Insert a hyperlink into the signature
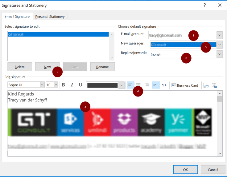227x177 pixels. [x=214, y=85]
